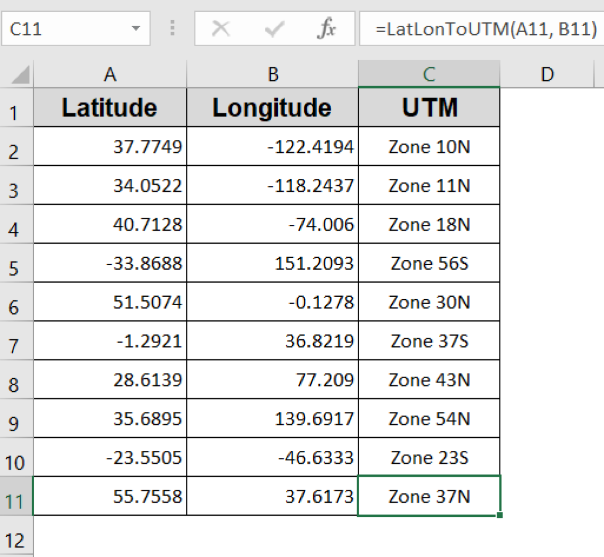The image size is (604, 557).
Task: Open the Name Box dropdown arrow
Action: click(136, 28)
